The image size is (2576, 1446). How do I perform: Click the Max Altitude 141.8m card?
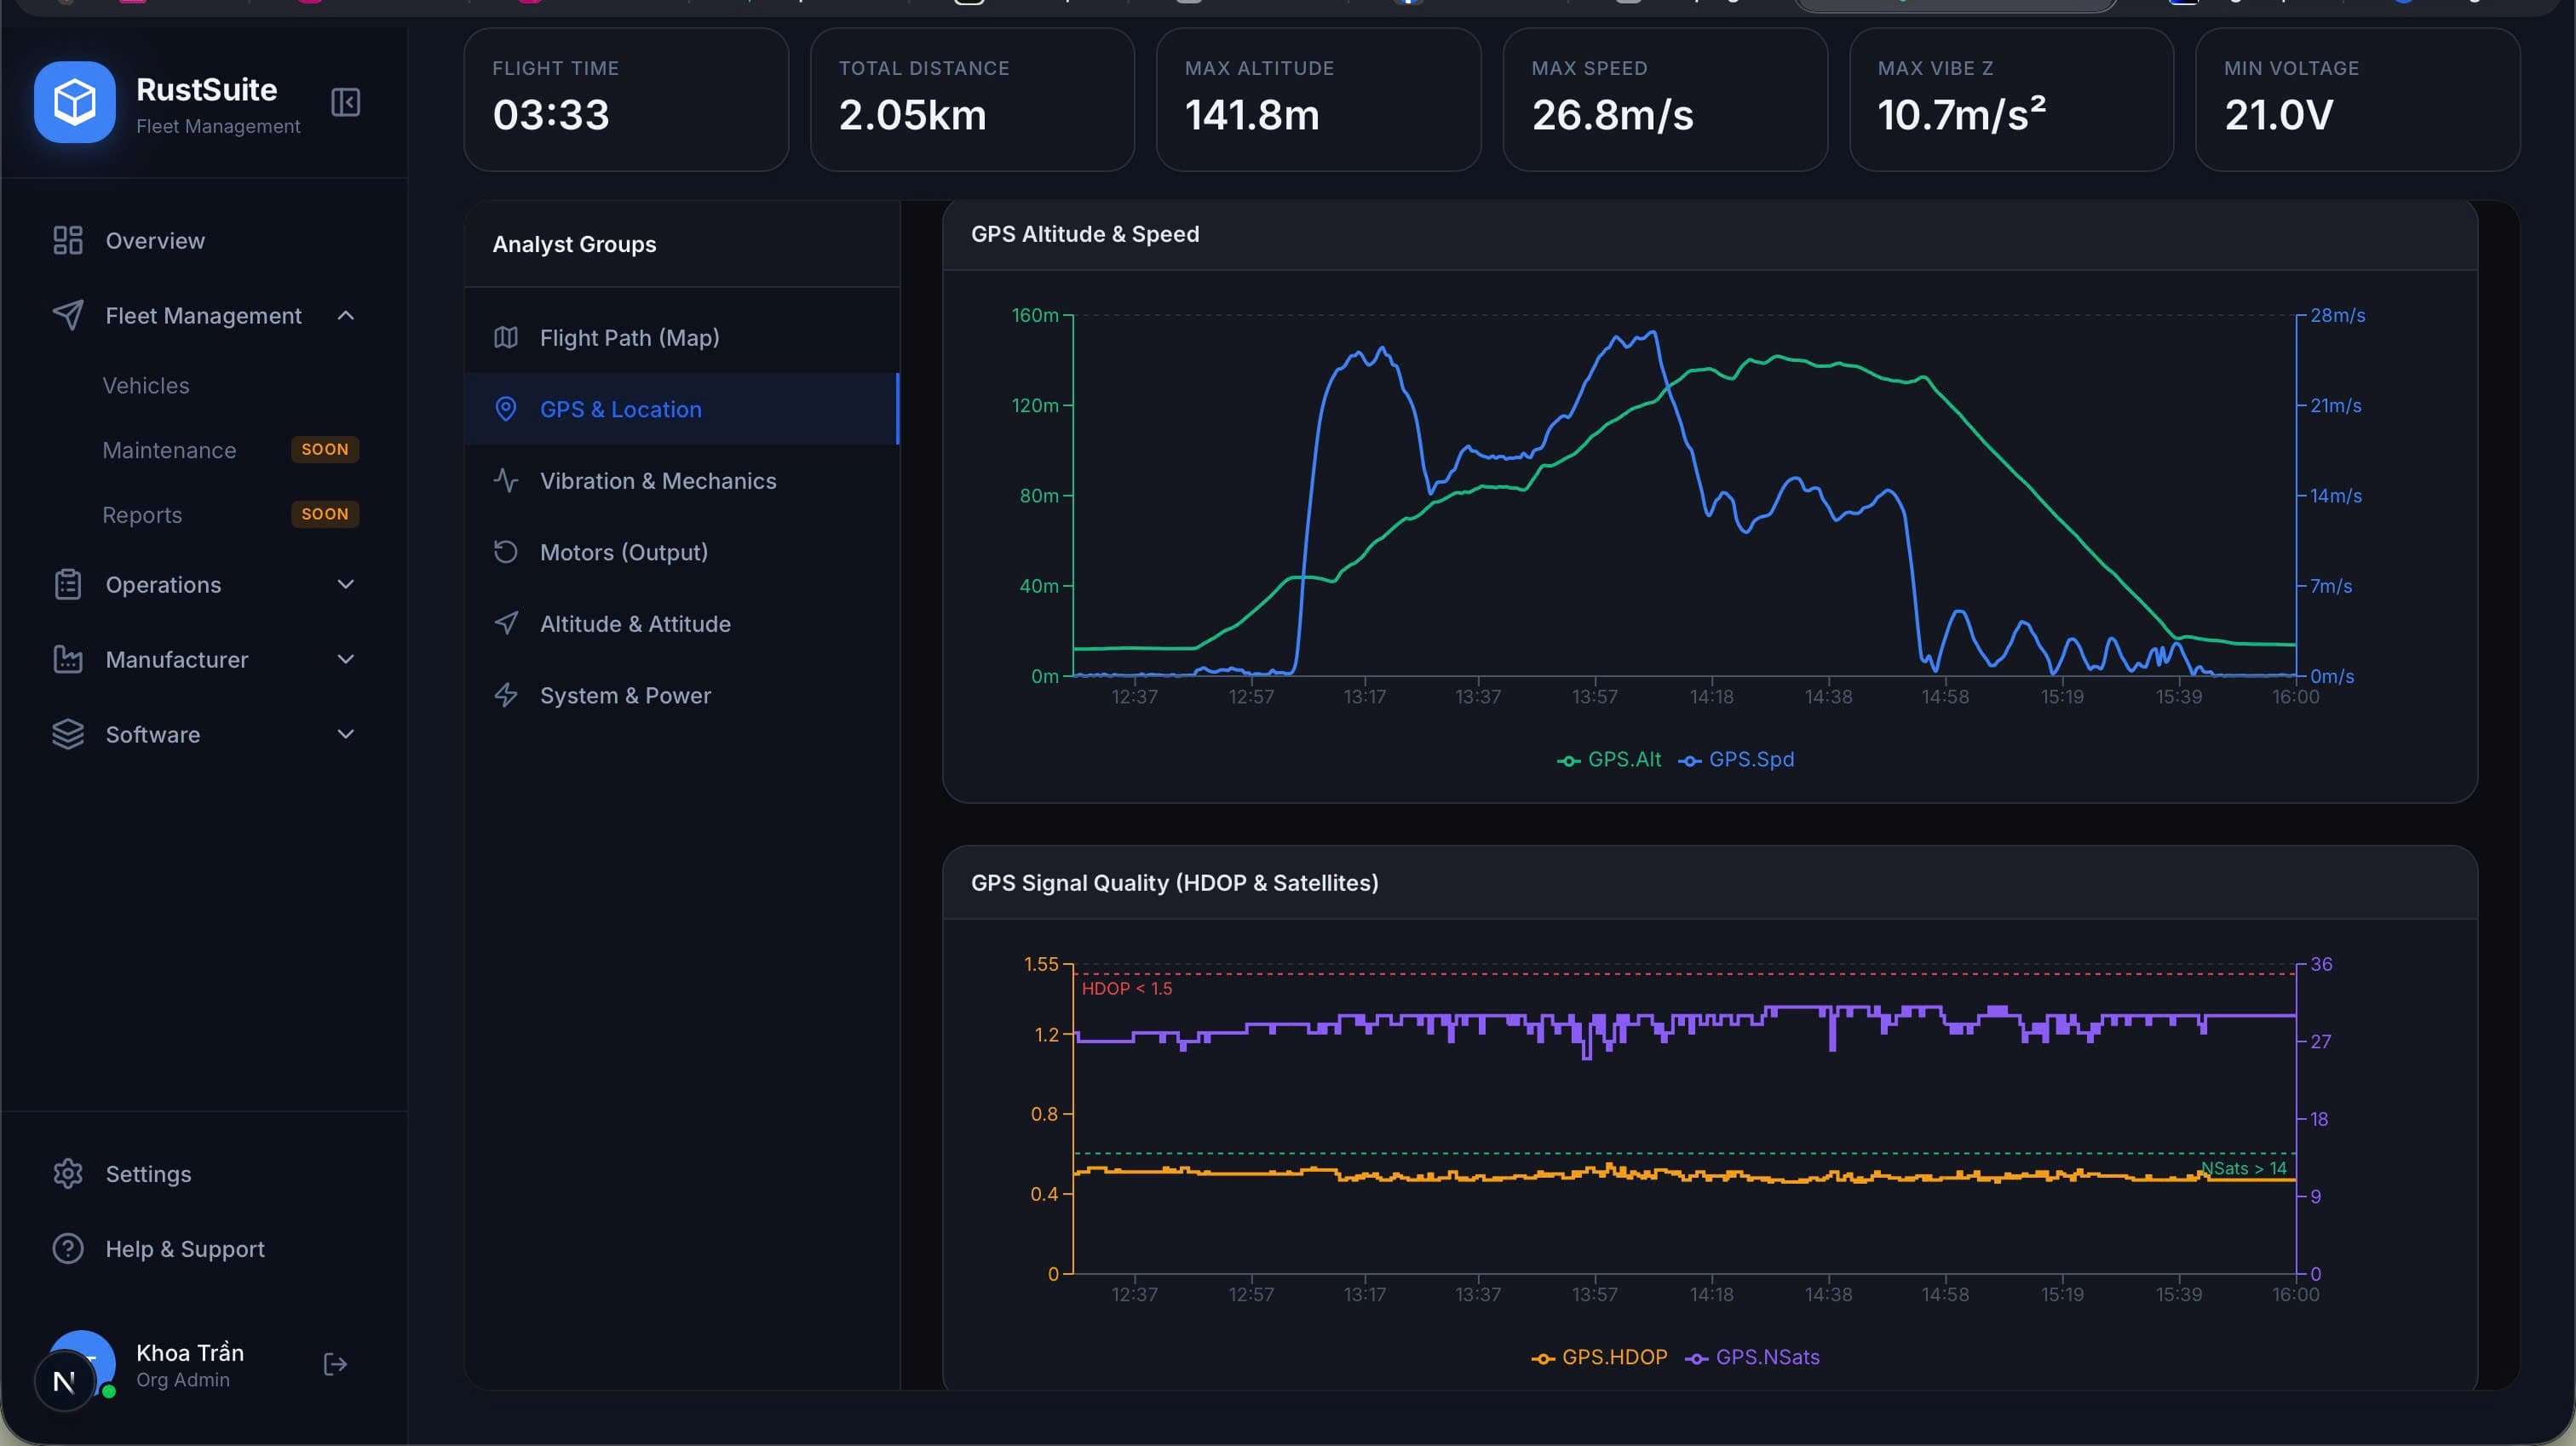point(1318,99)
